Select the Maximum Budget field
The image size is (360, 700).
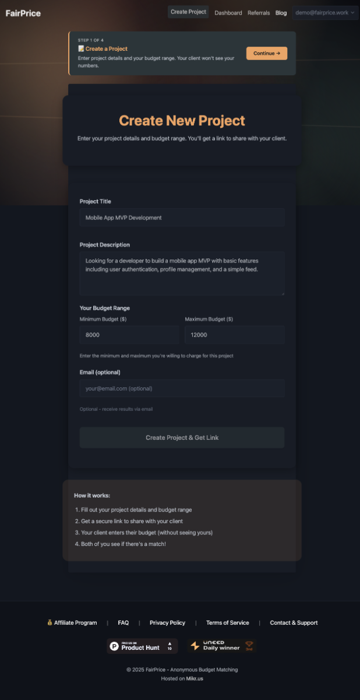click(x=234, y=335)
